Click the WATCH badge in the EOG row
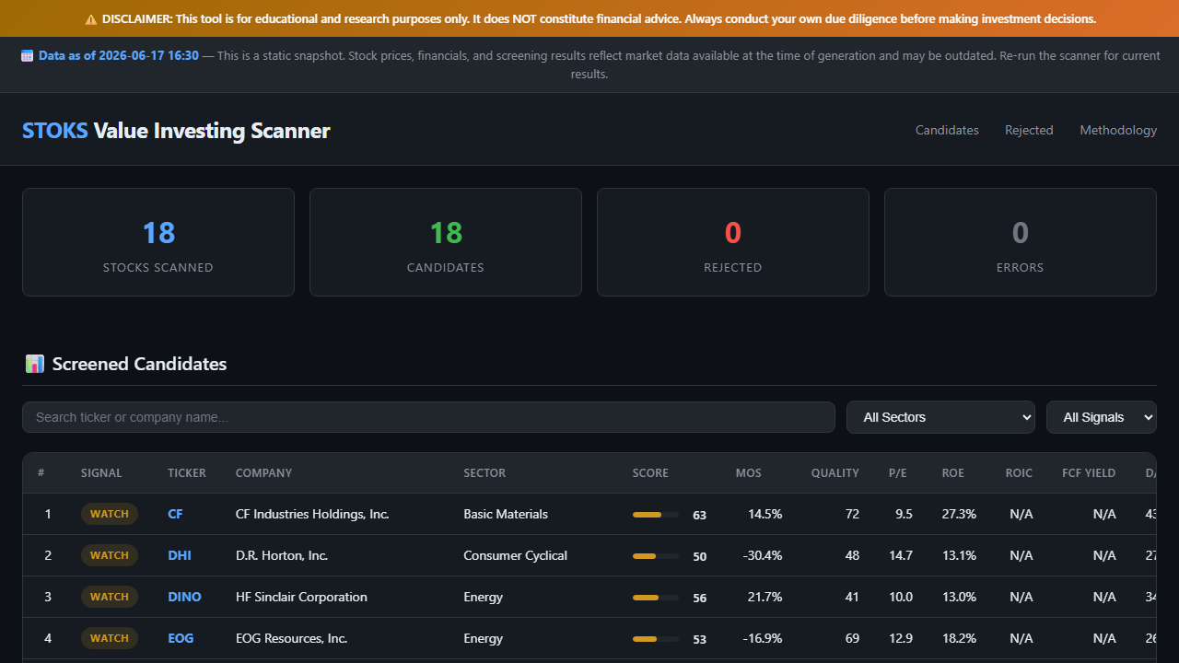Viewport: 1179px width, 663px height. pyautogui.click(x=110, y=638)
